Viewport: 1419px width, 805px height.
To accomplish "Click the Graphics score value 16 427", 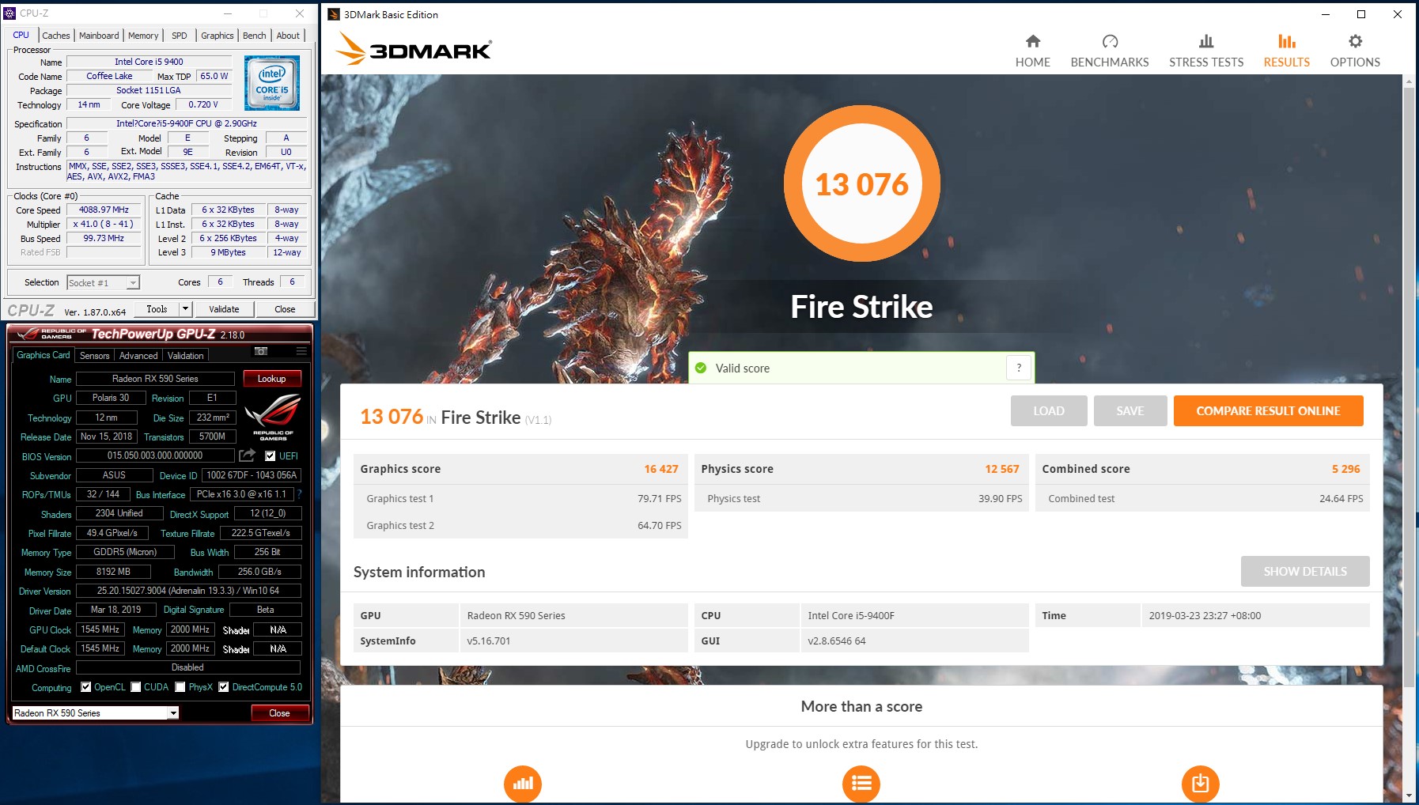I will 661,469.
